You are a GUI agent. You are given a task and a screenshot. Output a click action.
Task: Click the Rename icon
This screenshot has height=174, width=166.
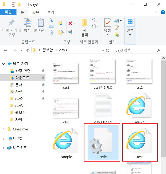click(x=70, y=32)
